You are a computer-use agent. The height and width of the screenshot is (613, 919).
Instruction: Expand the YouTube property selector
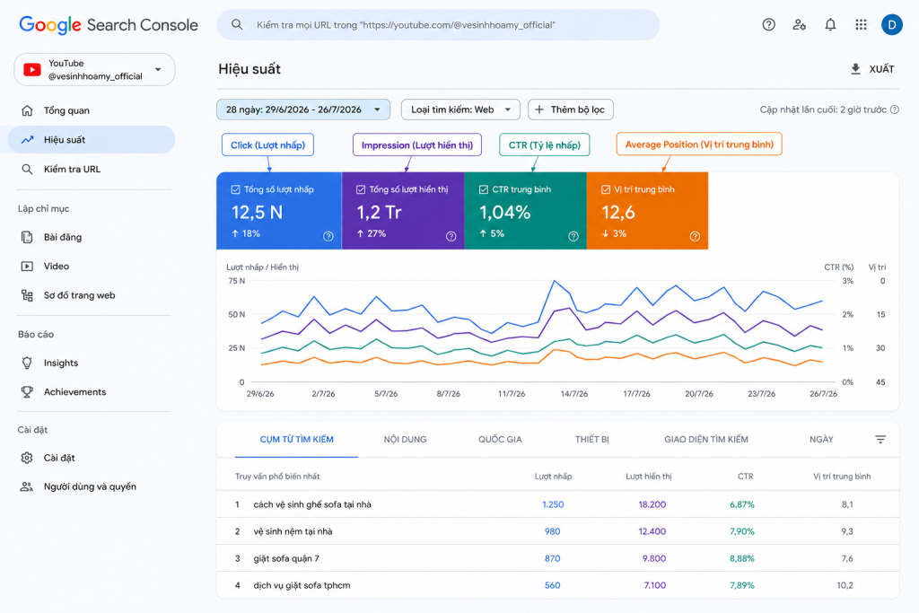tap(94, 70)
